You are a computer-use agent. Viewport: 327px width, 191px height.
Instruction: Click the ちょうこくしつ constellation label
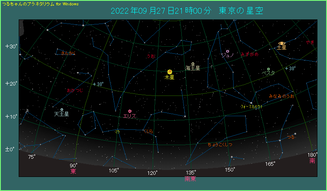pos(220,145)
